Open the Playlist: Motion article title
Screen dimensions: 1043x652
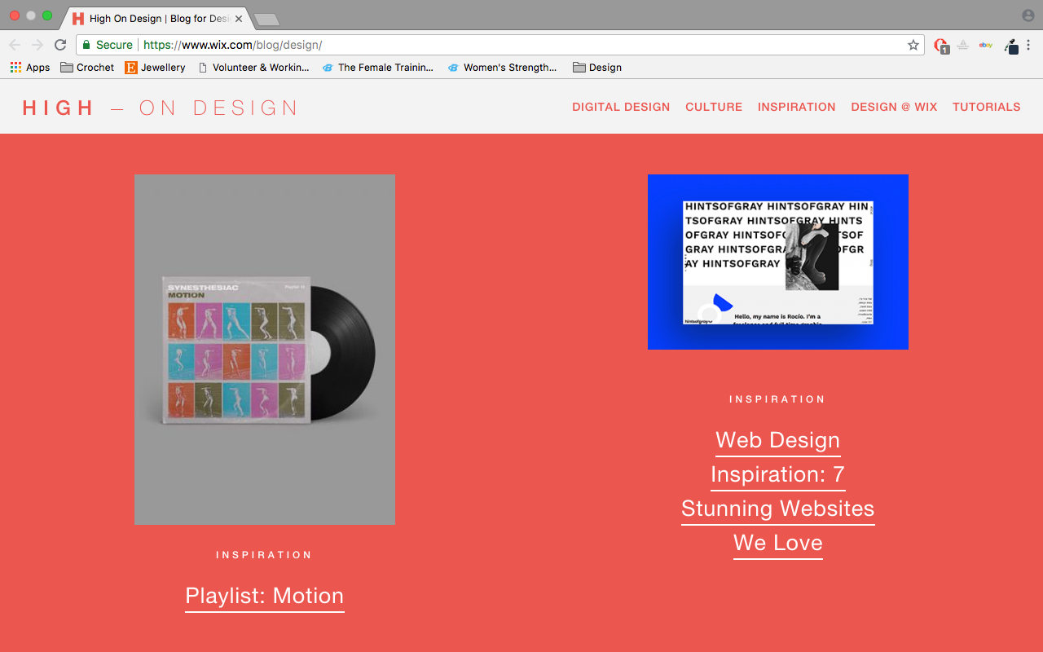point(265,597)
